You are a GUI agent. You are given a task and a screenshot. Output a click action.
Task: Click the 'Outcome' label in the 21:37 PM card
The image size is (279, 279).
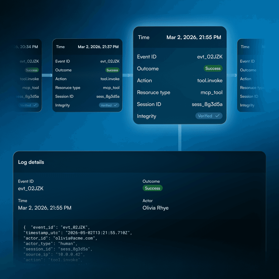(63, 70)
